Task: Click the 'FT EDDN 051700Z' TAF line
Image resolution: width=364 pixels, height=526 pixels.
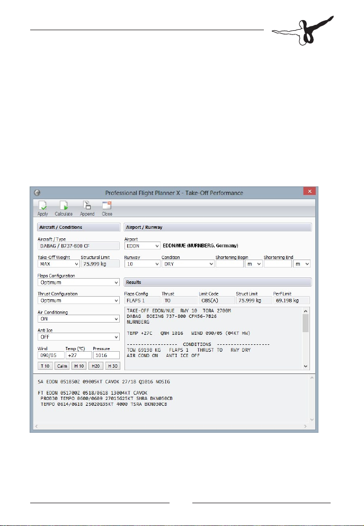Action: tap(93, 393)
